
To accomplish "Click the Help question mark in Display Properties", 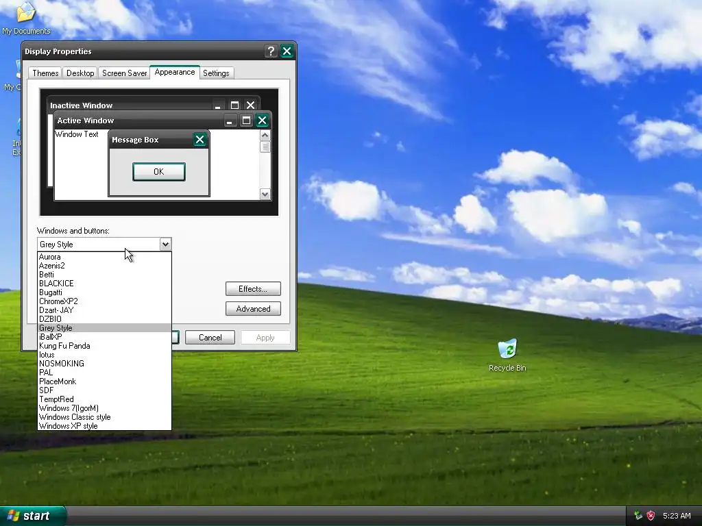I will coord(270,51).
